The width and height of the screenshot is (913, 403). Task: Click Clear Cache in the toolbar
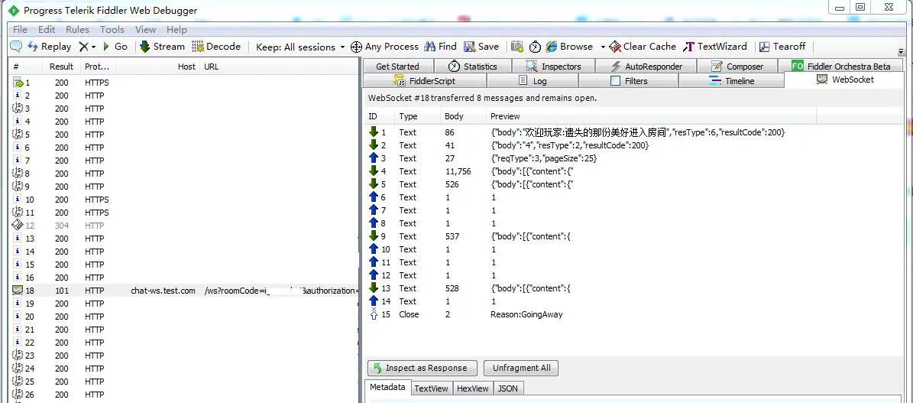pyautogui.click(x=643, y=47)
